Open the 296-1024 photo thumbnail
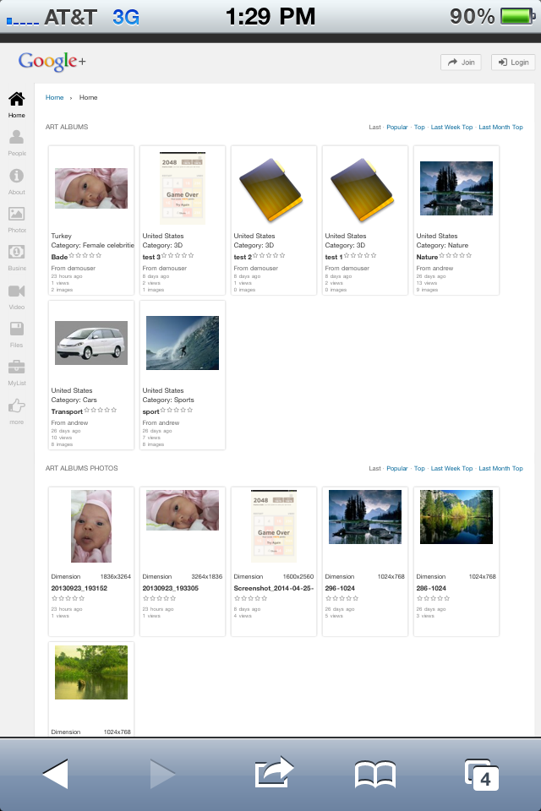Viewport: 541px width, 811px height. point(365,517)
